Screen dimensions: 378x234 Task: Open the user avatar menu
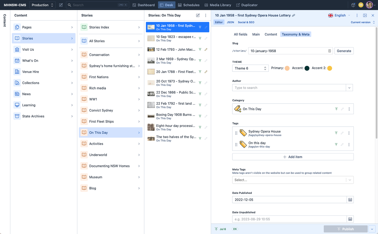pyautogui.click(x=371, y=5)
